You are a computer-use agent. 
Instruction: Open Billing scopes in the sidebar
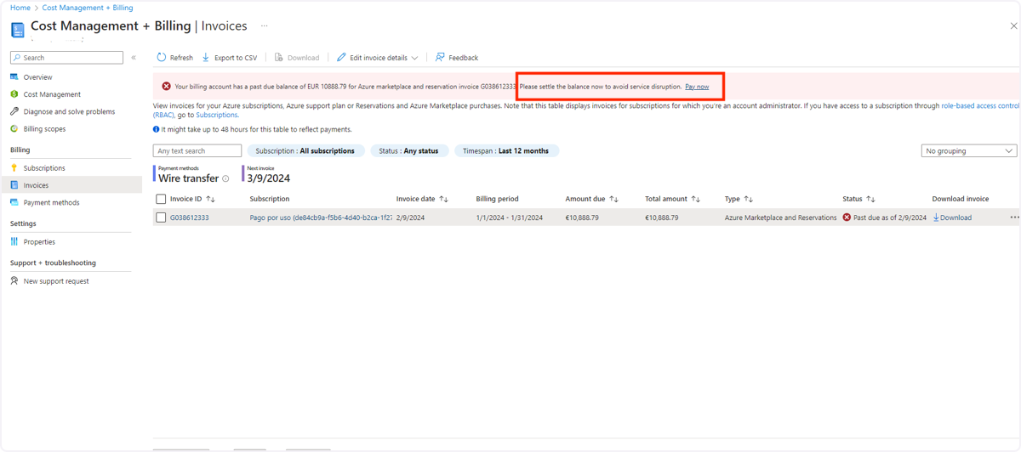click(x=44, y=129)
